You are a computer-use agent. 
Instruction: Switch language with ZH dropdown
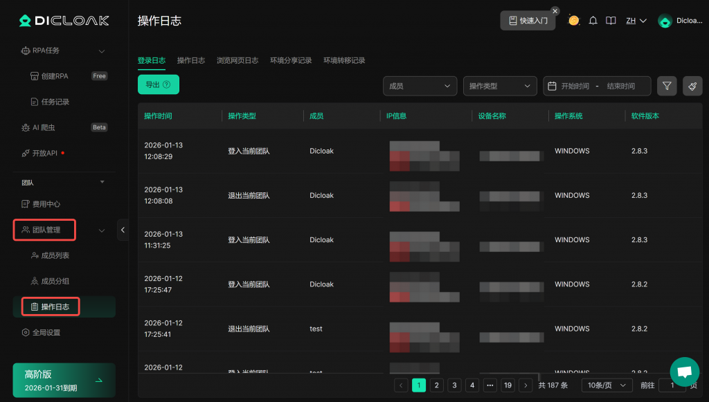[636, 21]
